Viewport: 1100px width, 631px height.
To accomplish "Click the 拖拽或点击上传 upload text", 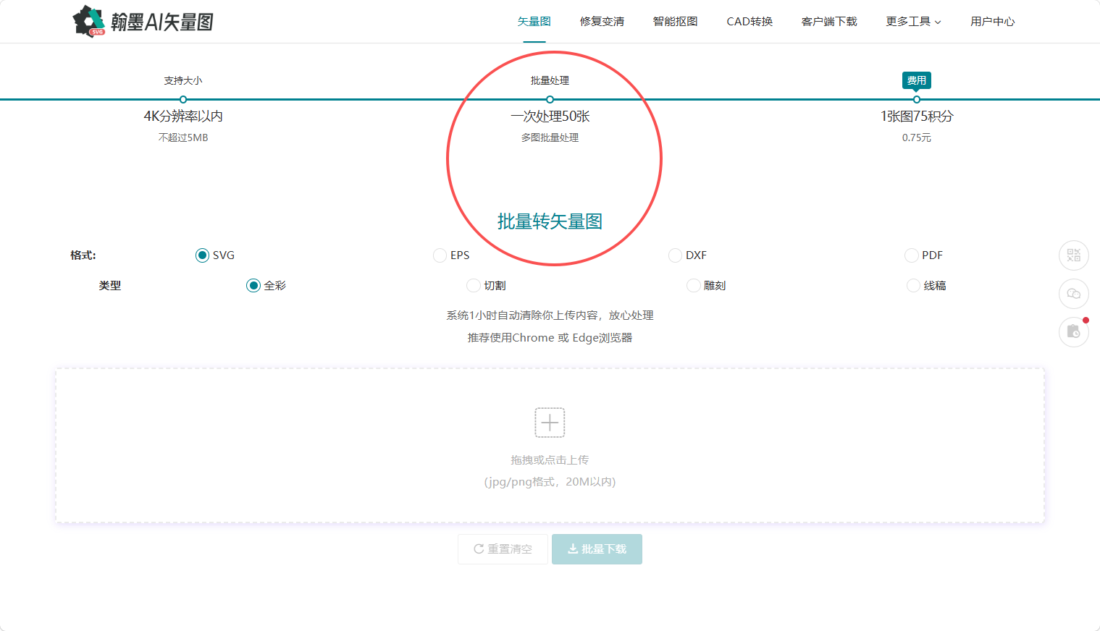I will click(550, 460).
